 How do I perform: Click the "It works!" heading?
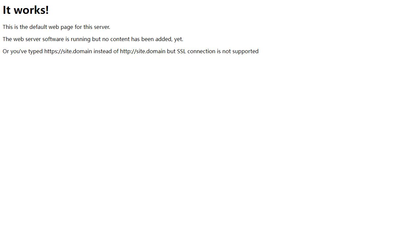(x=26, y=10)
